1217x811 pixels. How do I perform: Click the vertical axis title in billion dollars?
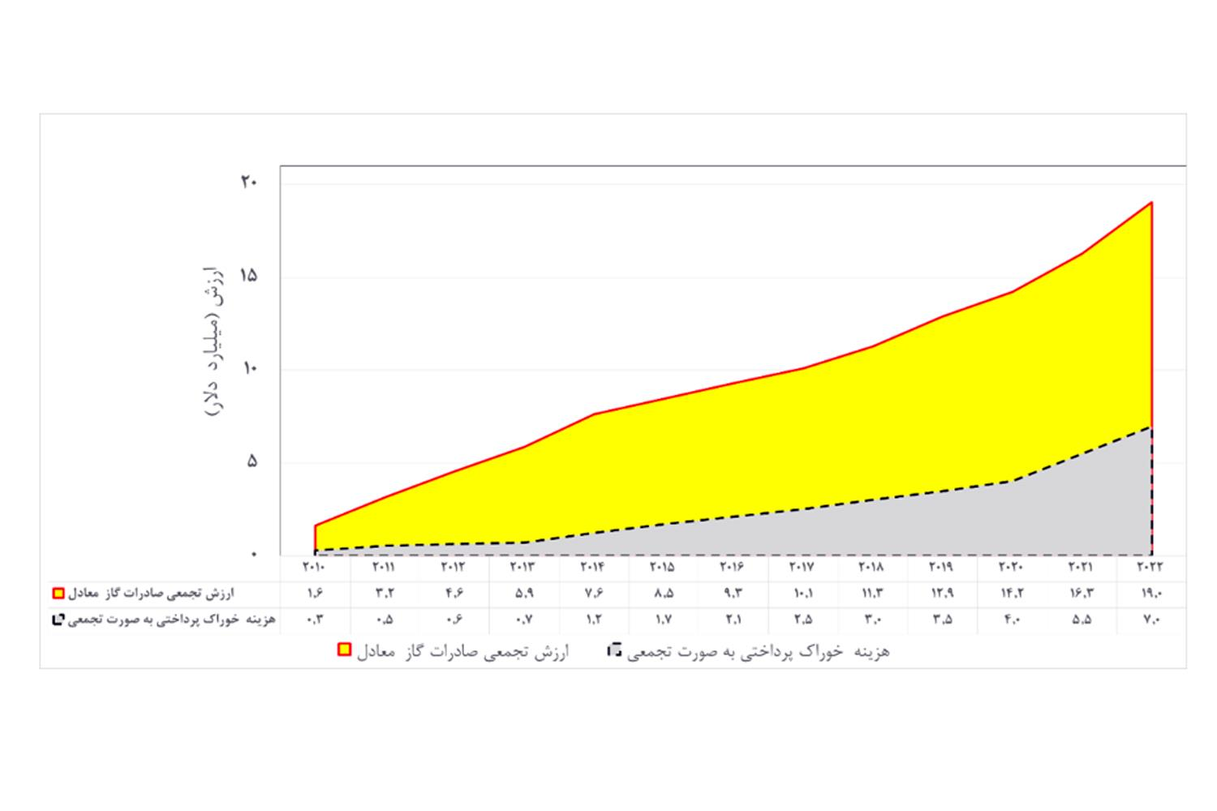tap(213, 341)
